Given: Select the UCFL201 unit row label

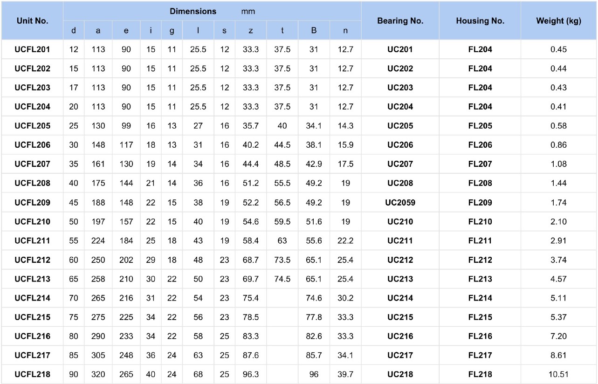Looking at the screenshot, I should coord(32,49).
